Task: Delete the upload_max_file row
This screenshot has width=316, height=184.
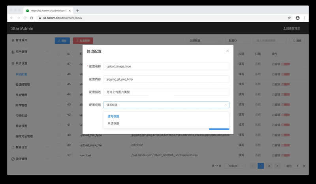Action: click(286, 145)
